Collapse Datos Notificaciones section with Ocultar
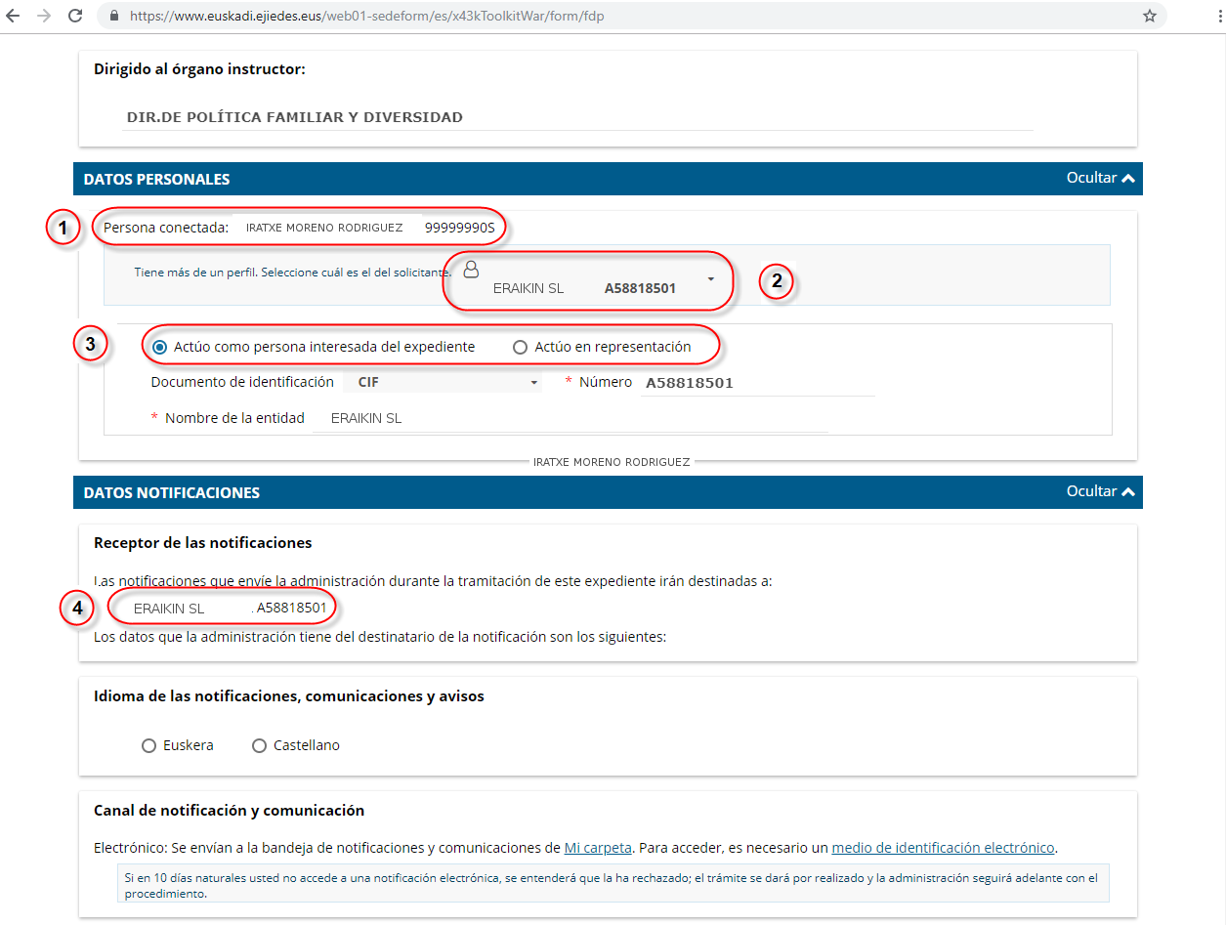The height and width of the screenshot is (925, 1226). (1101, 491)
